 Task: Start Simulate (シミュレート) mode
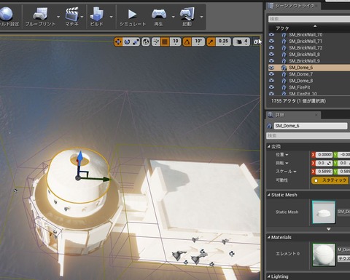coord(133,17)
